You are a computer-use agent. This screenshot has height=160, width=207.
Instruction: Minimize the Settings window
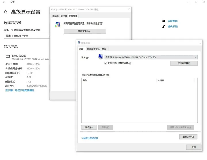188,2
